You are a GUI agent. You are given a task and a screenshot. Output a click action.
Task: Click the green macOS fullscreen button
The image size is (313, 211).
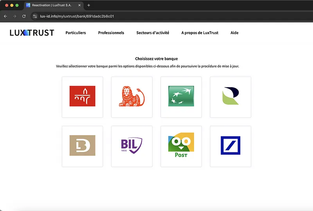(x=17, y=5)
